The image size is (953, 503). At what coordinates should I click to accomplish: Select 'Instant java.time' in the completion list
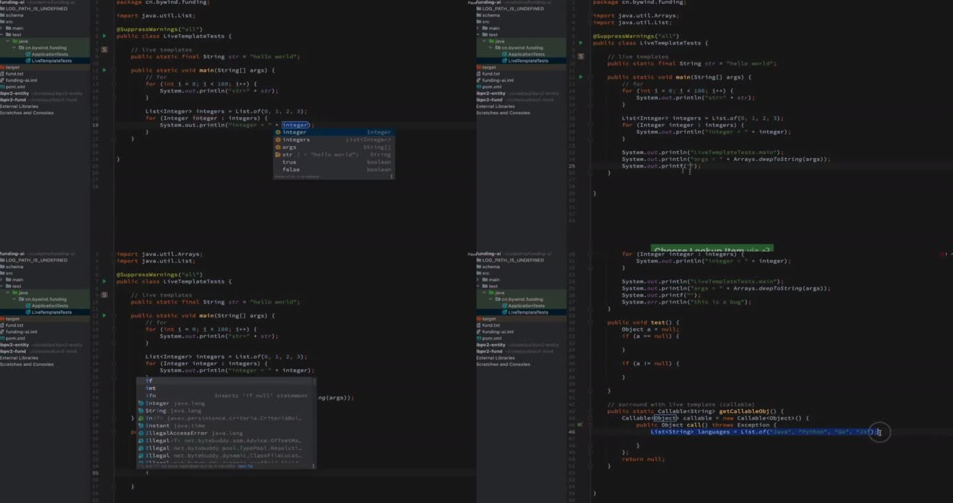coord(226,426)
